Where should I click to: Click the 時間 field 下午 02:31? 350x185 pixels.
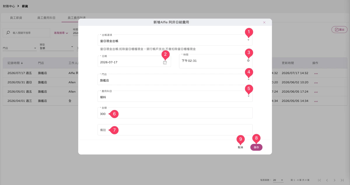(216, 61)
